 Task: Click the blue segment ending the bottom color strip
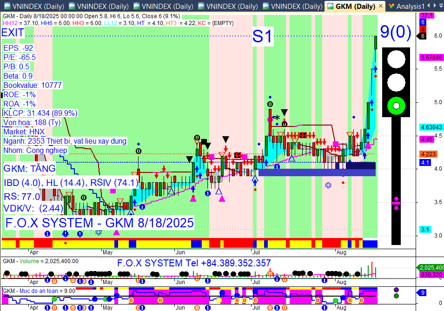(x=370, y=244)
